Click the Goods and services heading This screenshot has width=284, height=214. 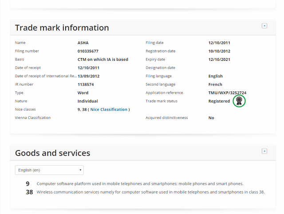[52, 153]
